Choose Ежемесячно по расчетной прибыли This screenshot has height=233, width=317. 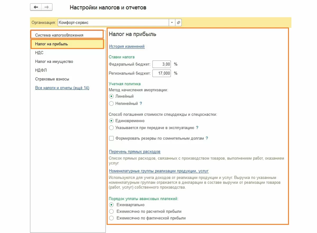tap(111, 211)
